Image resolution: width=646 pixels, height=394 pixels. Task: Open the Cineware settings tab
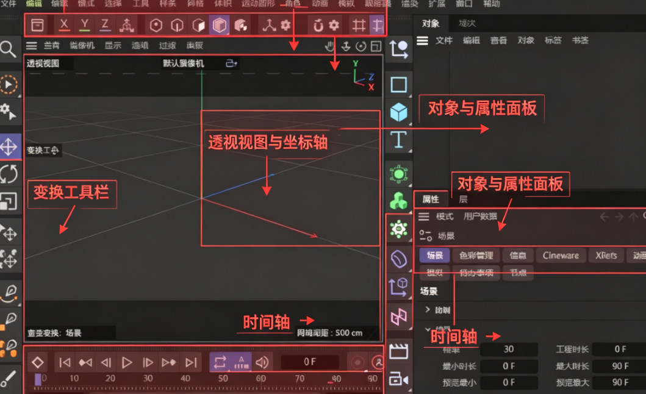coord(561,256)
